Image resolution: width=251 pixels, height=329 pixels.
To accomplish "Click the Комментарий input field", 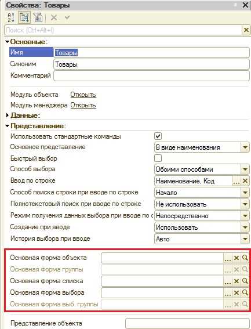I will coord(151,76).
